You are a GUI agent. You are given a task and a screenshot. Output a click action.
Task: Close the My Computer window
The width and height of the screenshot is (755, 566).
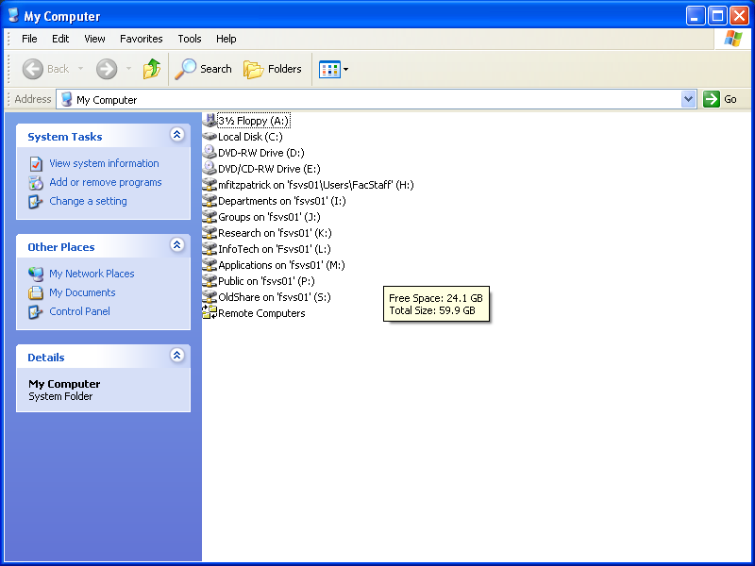coord(739,16)
